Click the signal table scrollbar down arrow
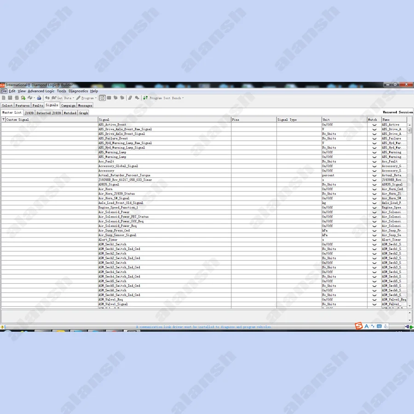Image resolution: width=414 pixels, height=414 pixels. click(x=410, y=306)
